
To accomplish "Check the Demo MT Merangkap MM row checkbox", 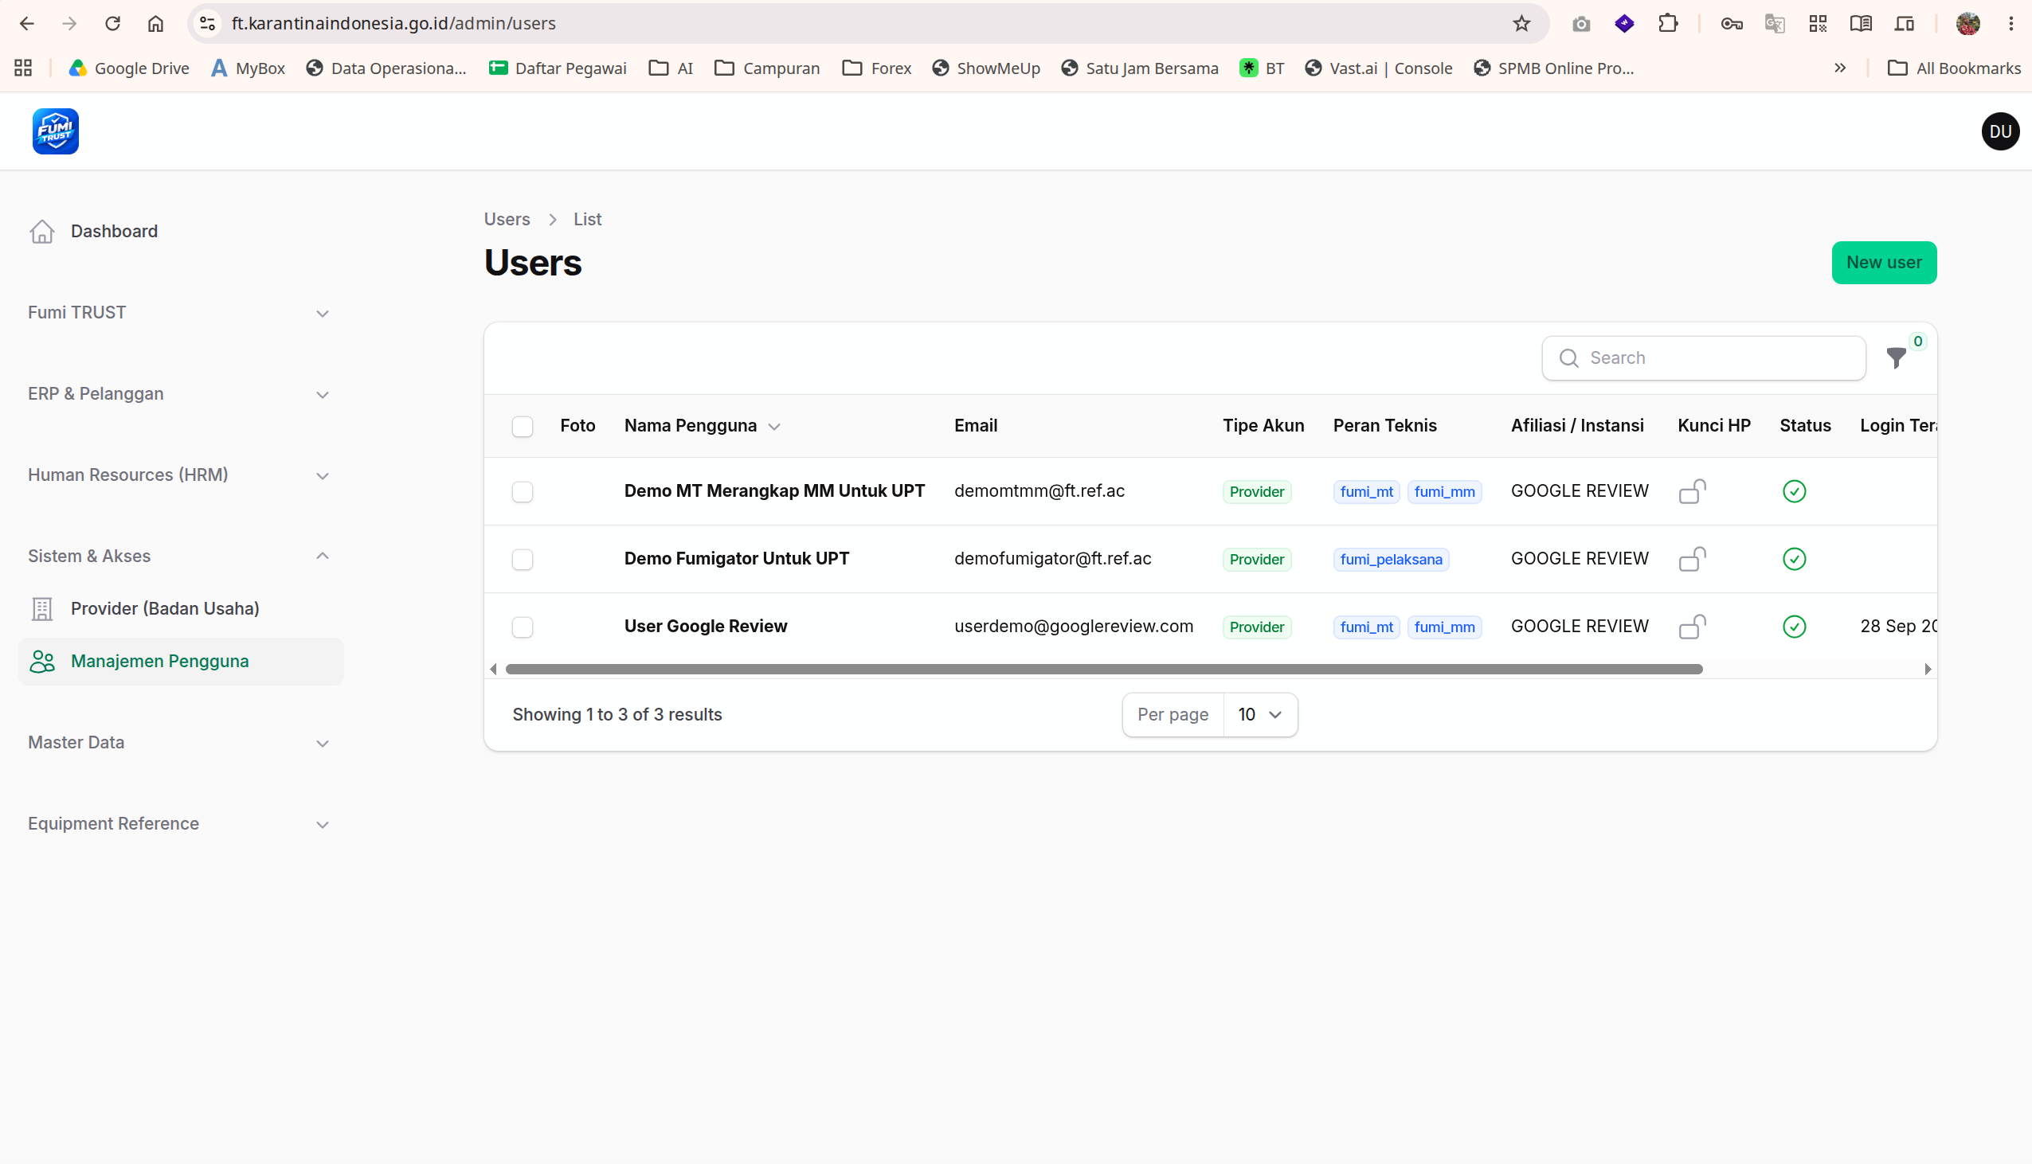I will [523, 492].
